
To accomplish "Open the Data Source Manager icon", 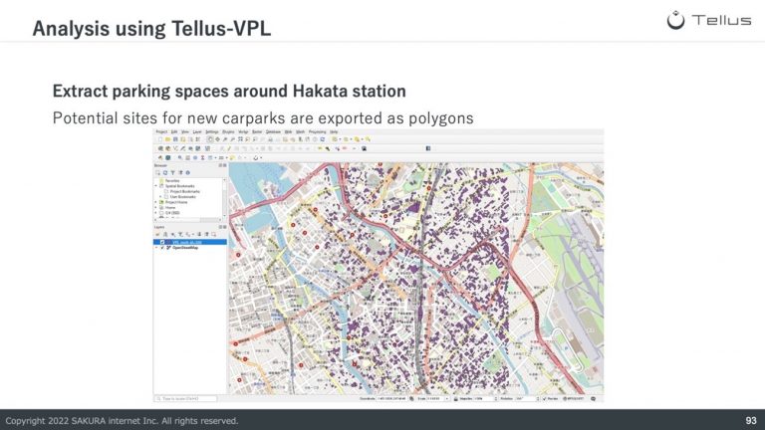I will point(160,148).
